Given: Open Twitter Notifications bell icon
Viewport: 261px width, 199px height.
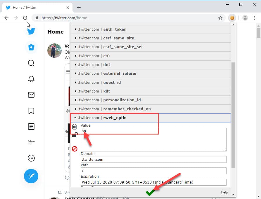Looking at the screenshot, I should point(31,79).
